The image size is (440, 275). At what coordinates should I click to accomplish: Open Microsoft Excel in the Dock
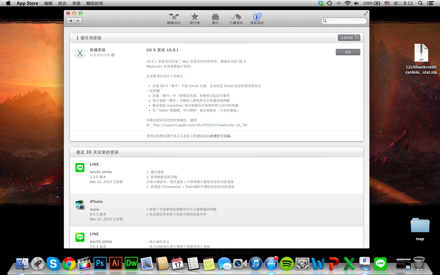click(349, 263)
